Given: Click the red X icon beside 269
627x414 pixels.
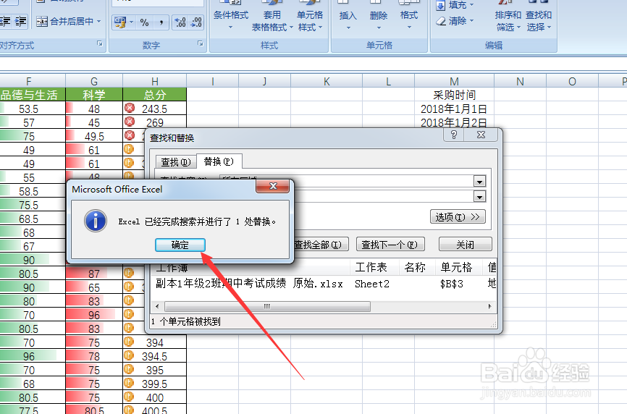Looking at the screenshot, I should tap(129, 122).
